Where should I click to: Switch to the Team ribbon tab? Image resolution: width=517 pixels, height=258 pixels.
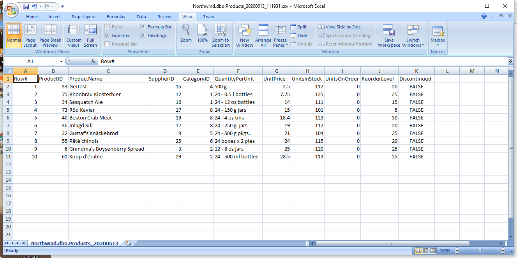pos(208,17)
